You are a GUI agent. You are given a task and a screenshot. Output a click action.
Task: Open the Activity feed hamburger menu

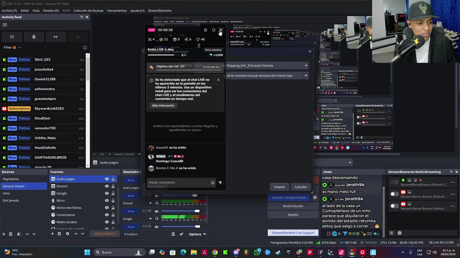5,25
